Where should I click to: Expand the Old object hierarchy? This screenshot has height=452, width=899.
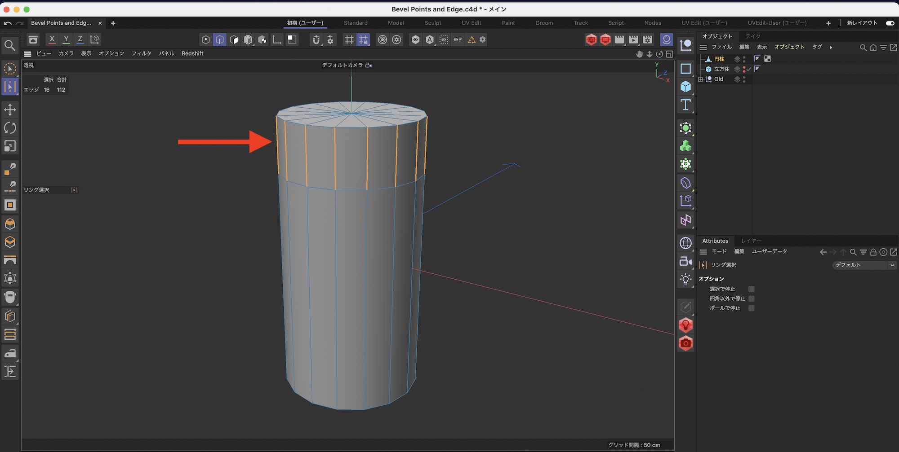[701, 79]
